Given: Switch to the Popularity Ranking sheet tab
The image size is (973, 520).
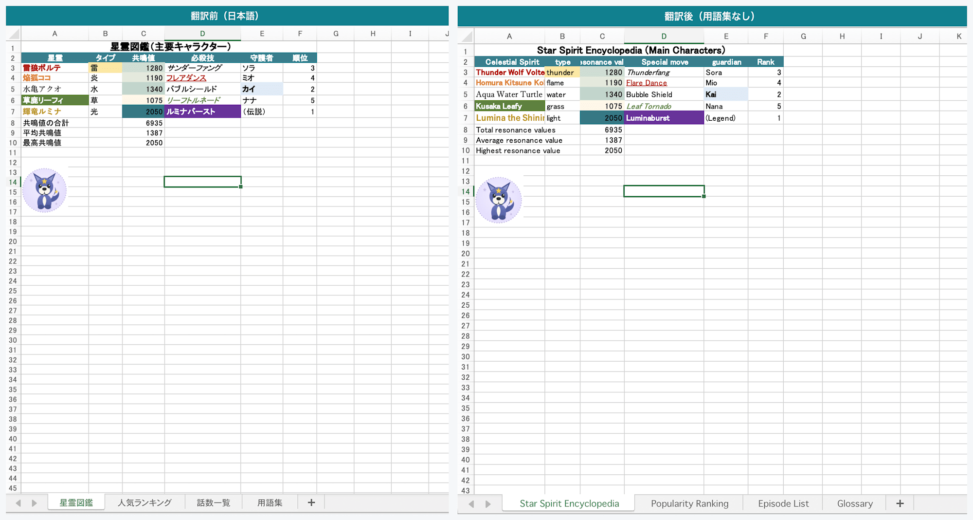Looking at the screenshot, I should pos(689,503).
